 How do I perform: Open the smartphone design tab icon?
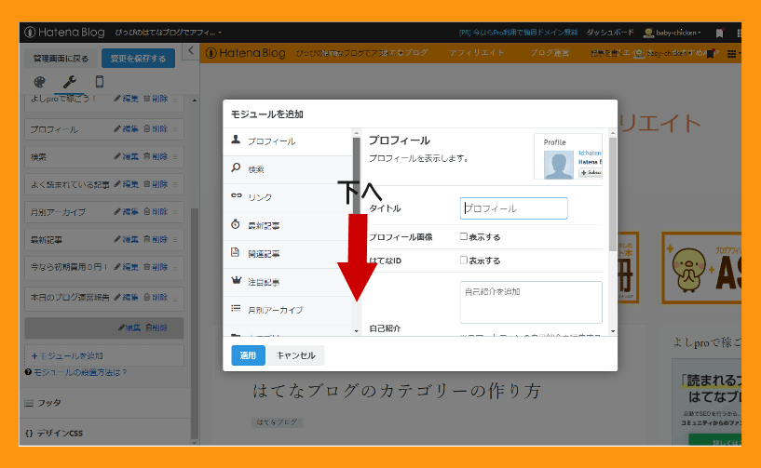[x=100, y=82]
